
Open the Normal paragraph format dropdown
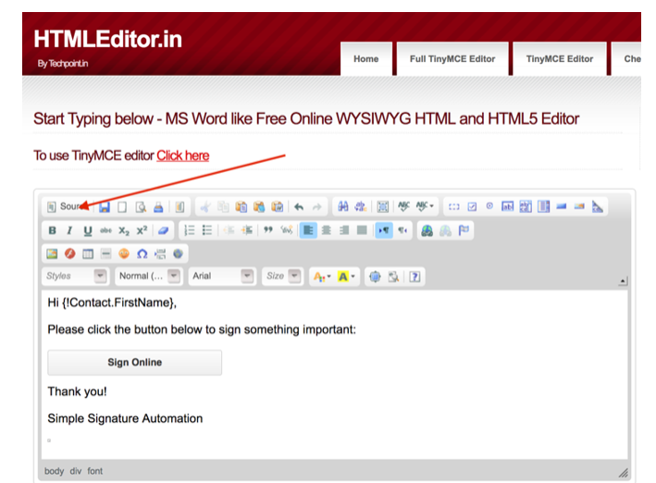[149, 277]
